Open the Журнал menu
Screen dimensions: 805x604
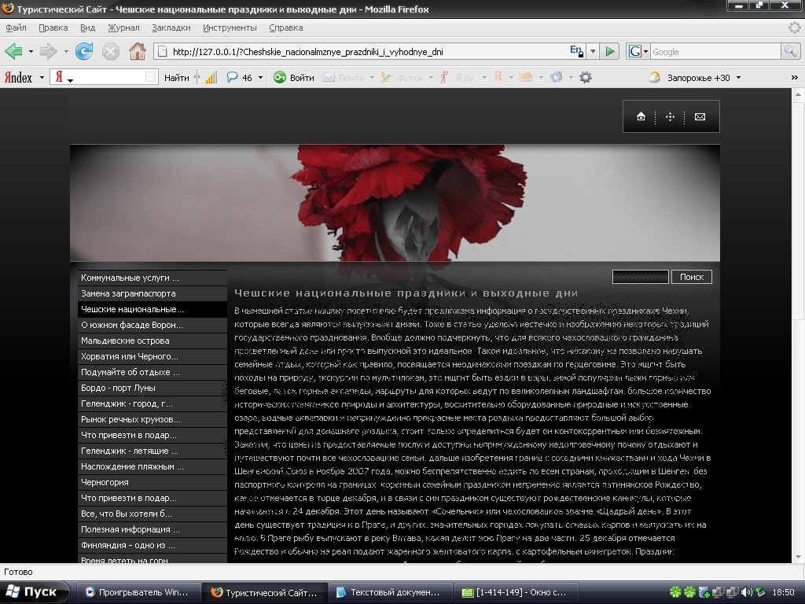(x=123, y=28)
